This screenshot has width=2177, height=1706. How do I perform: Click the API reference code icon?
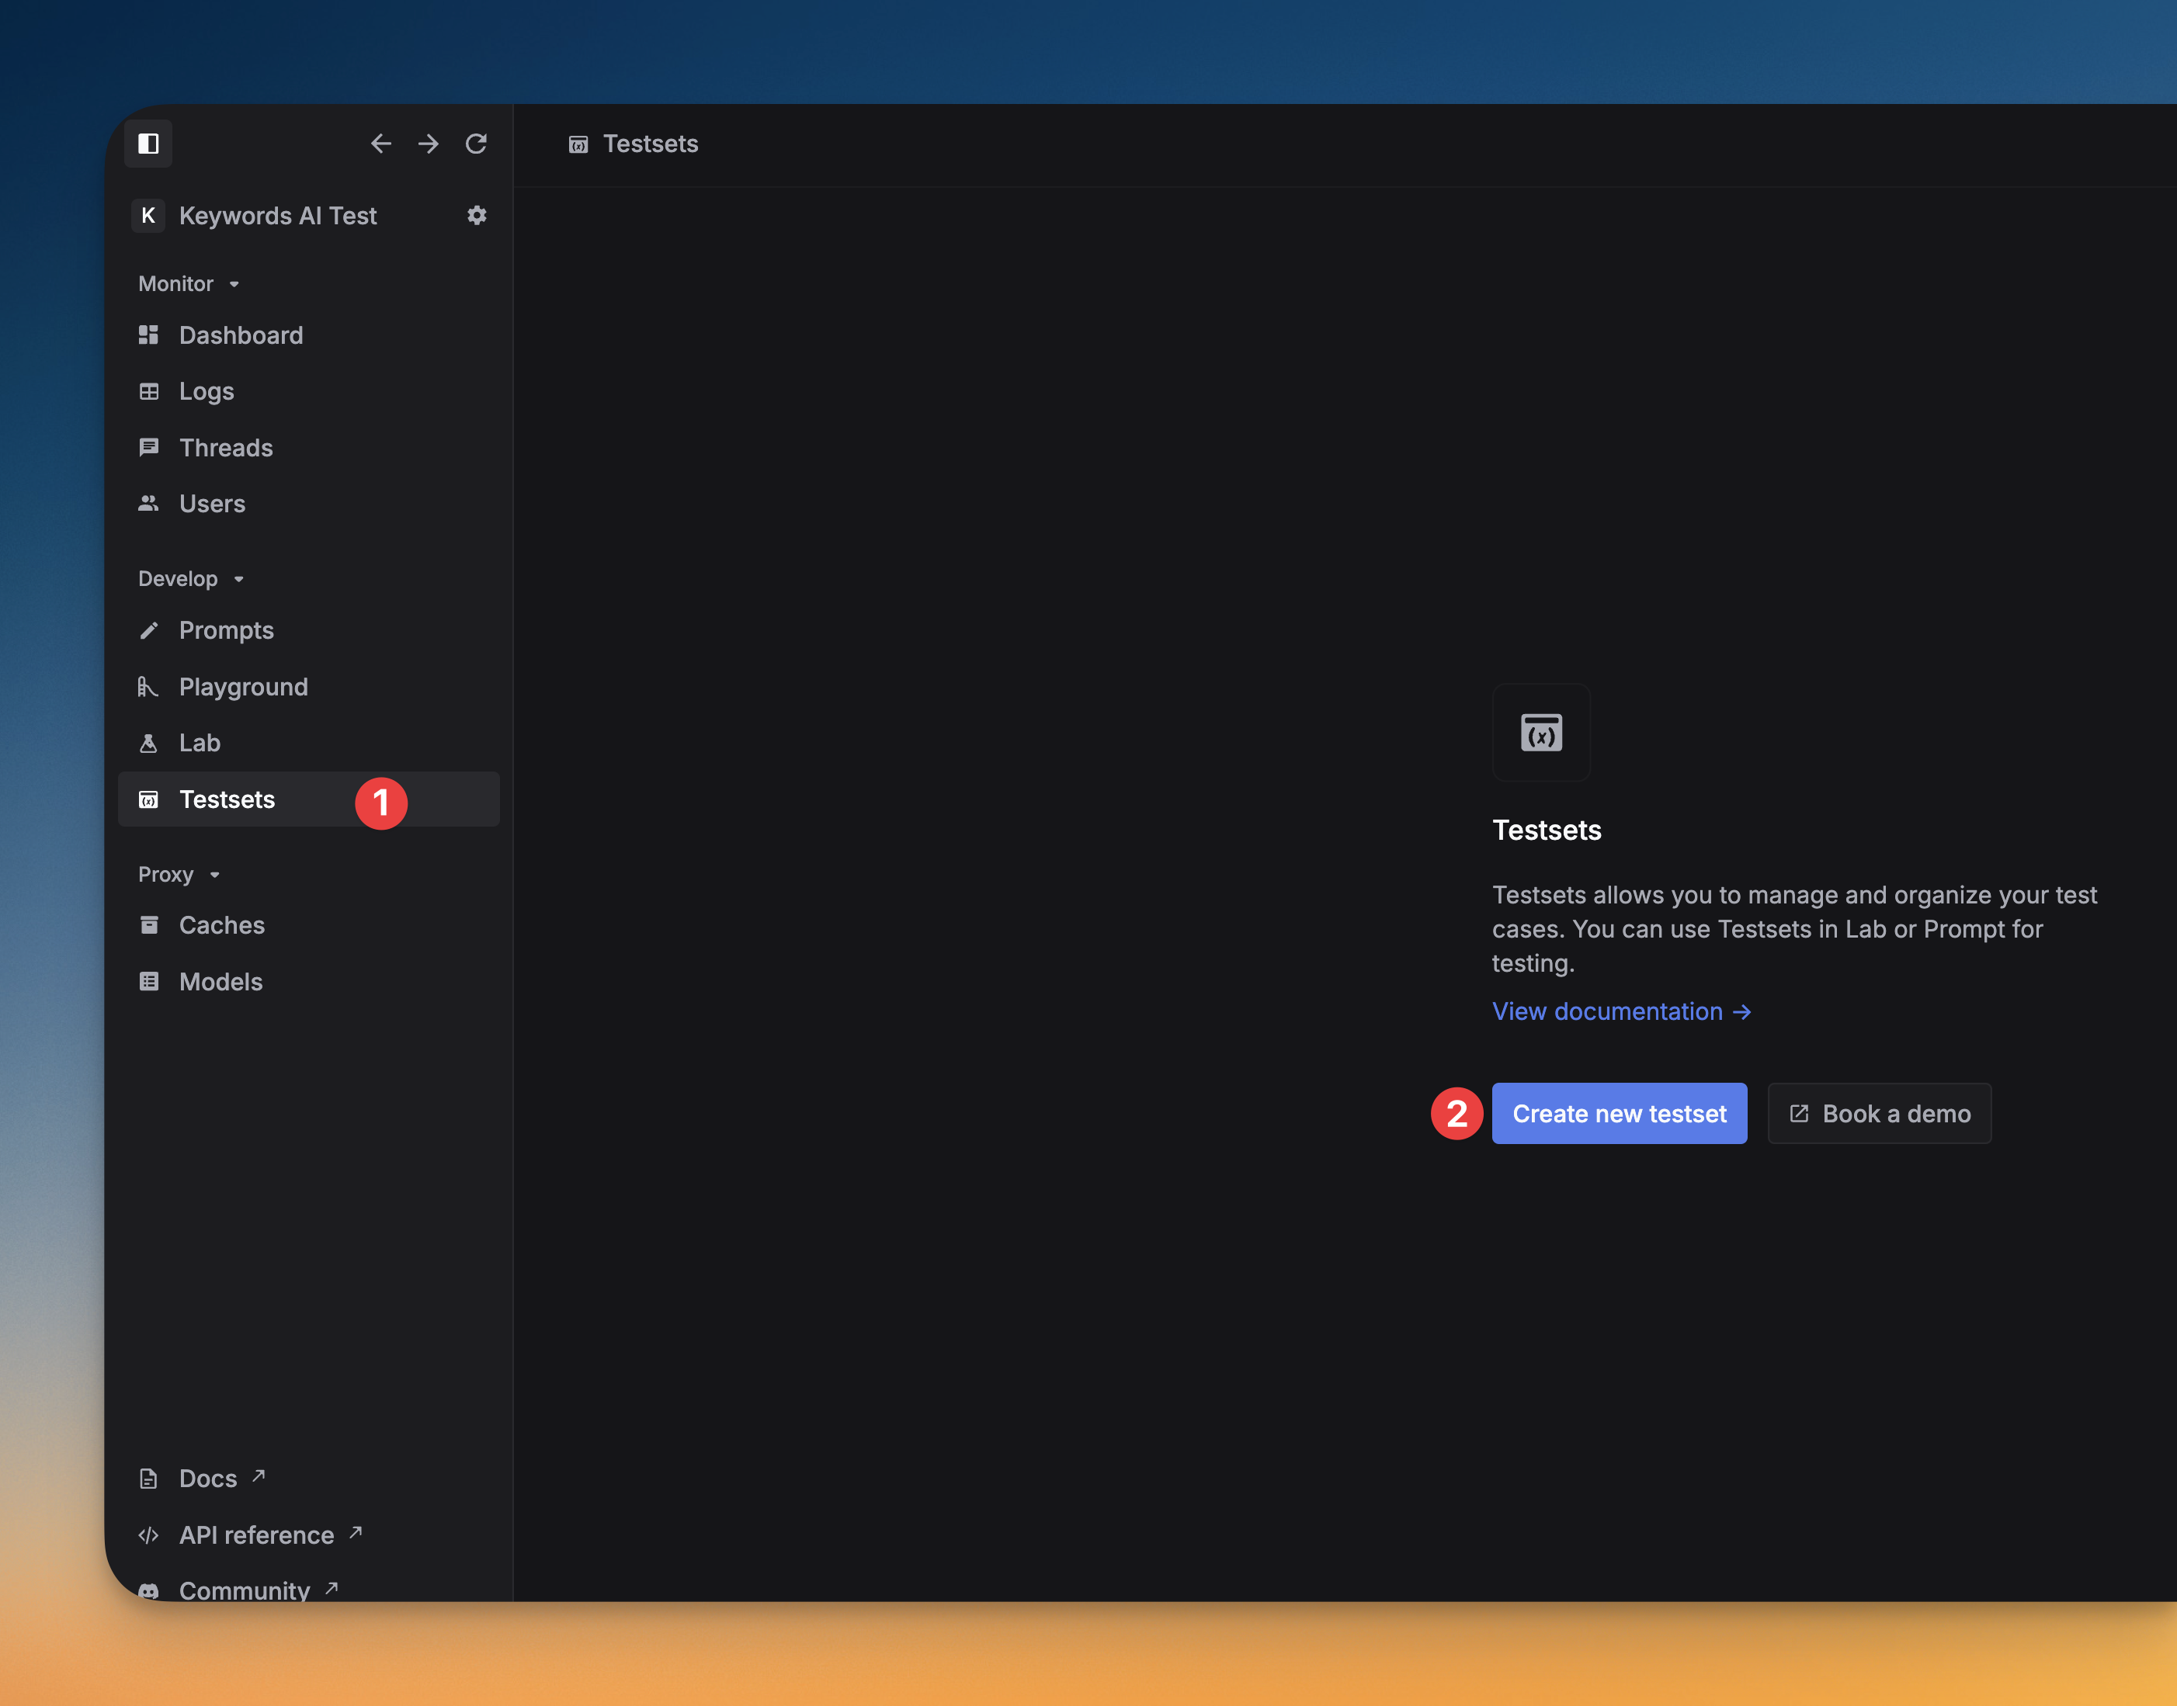tap(149, 1535)
